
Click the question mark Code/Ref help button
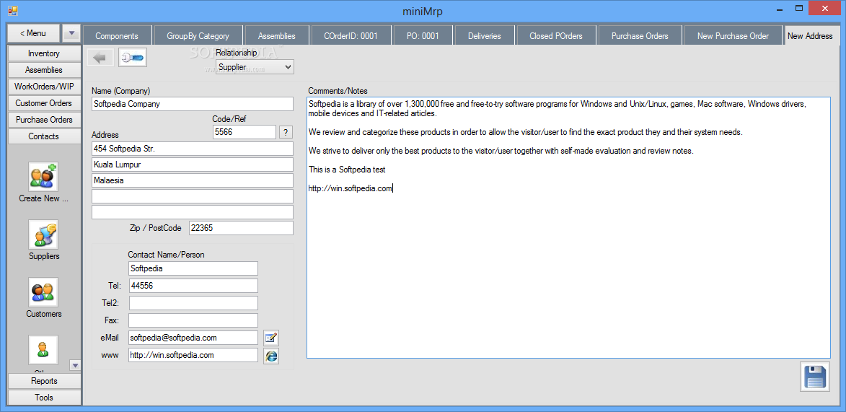[x=285, y=132]
